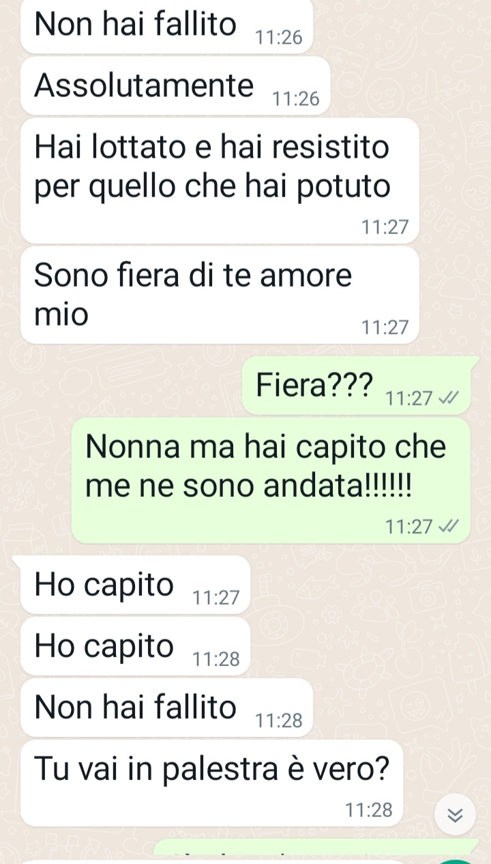Tap the 11:28 timestamp under "palestra è vero?"

369,810
